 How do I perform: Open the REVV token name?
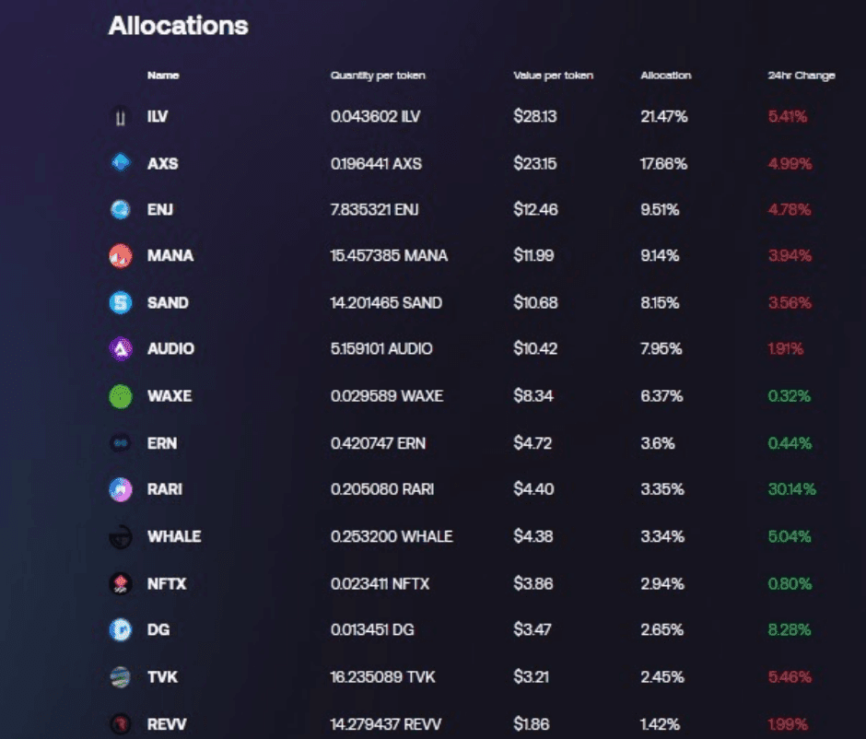tap(167, 724)
